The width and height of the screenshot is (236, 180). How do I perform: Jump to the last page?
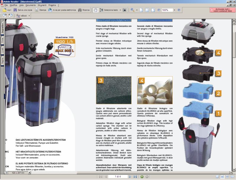click(135, 176)
